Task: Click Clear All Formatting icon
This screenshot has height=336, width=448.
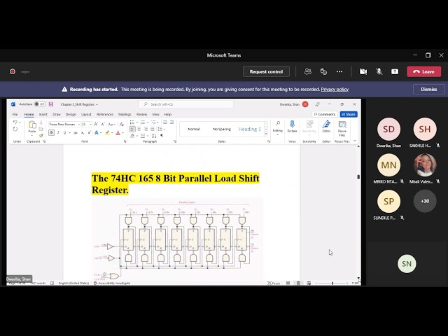Action: [122, 125]
